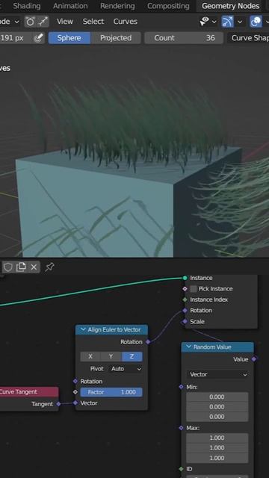The width and height of the screenshot is (269, 478).
Task: Set Align Euler axis to Y
Action: click(111, 356)
